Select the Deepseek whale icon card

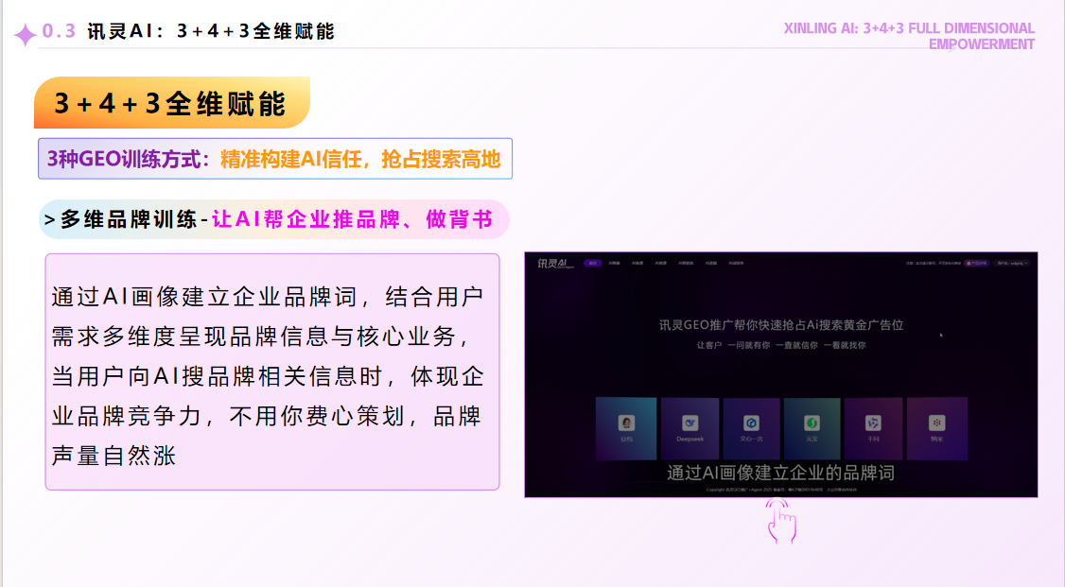point(690,428)
